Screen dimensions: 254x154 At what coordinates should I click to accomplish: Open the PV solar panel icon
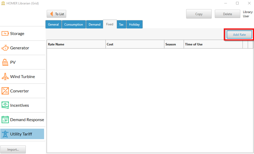click(x=5, y=62)
